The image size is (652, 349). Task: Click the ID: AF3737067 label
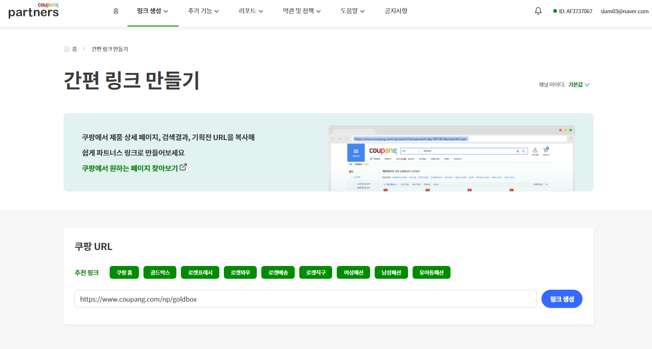(x=576, y=11)
